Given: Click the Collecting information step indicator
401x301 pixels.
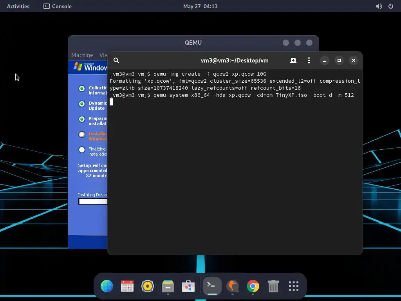Looking at the screenshot, I should click(x=82, y=89).
